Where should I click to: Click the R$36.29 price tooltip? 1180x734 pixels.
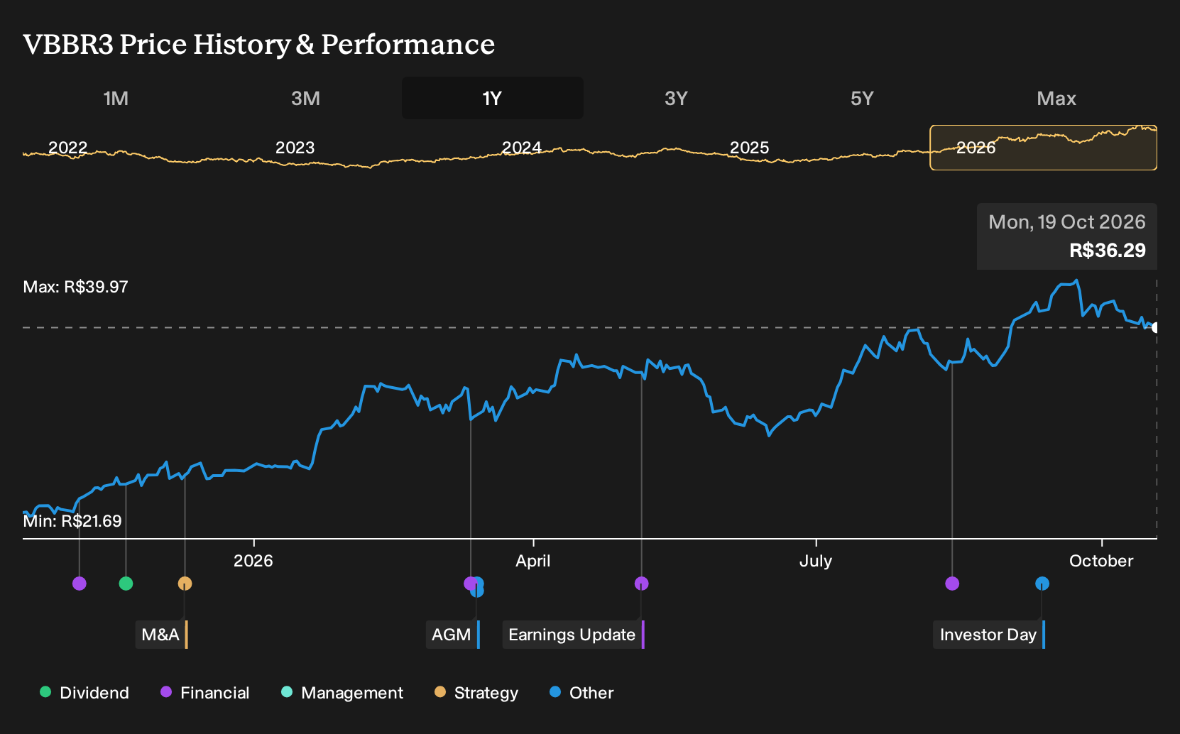tap(1067, 236)
